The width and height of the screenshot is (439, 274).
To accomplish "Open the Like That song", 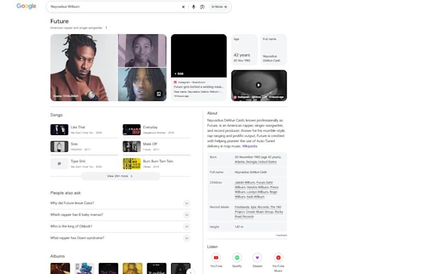I will coord(85,130).
